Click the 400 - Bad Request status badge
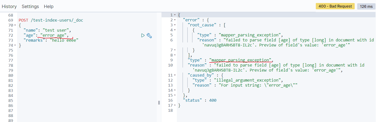The image size is (376, 122). click(x=335, y=6)
